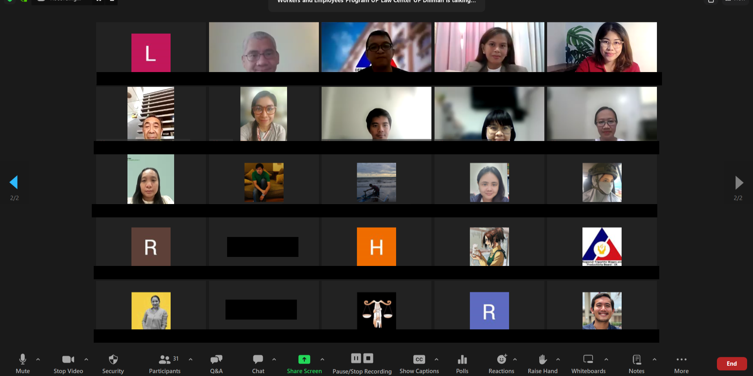This screenshot has width=753, height=376.
Task: Open the Security shield options
Action: pos(113,363)
